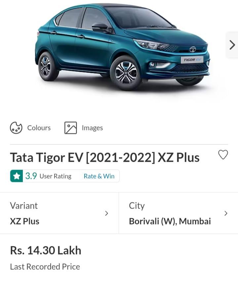
Task: Open the Images gallery picture icon
Action: [x=71, y=128]
